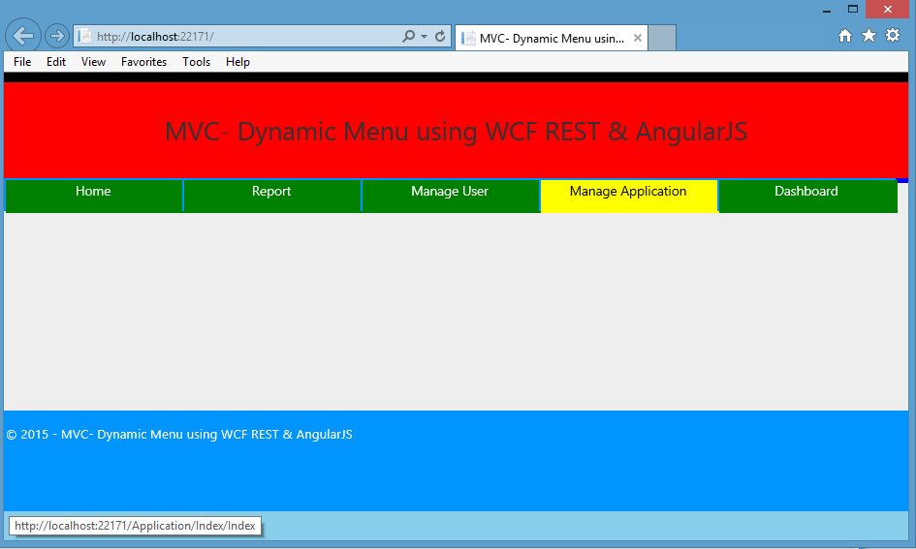Click the page icon in address bar

tap(84, 36)
